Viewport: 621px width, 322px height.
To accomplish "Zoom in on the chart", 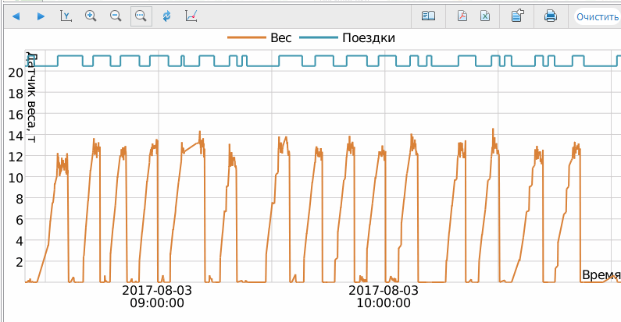I will pyautogui.click(x=91, y=16).
